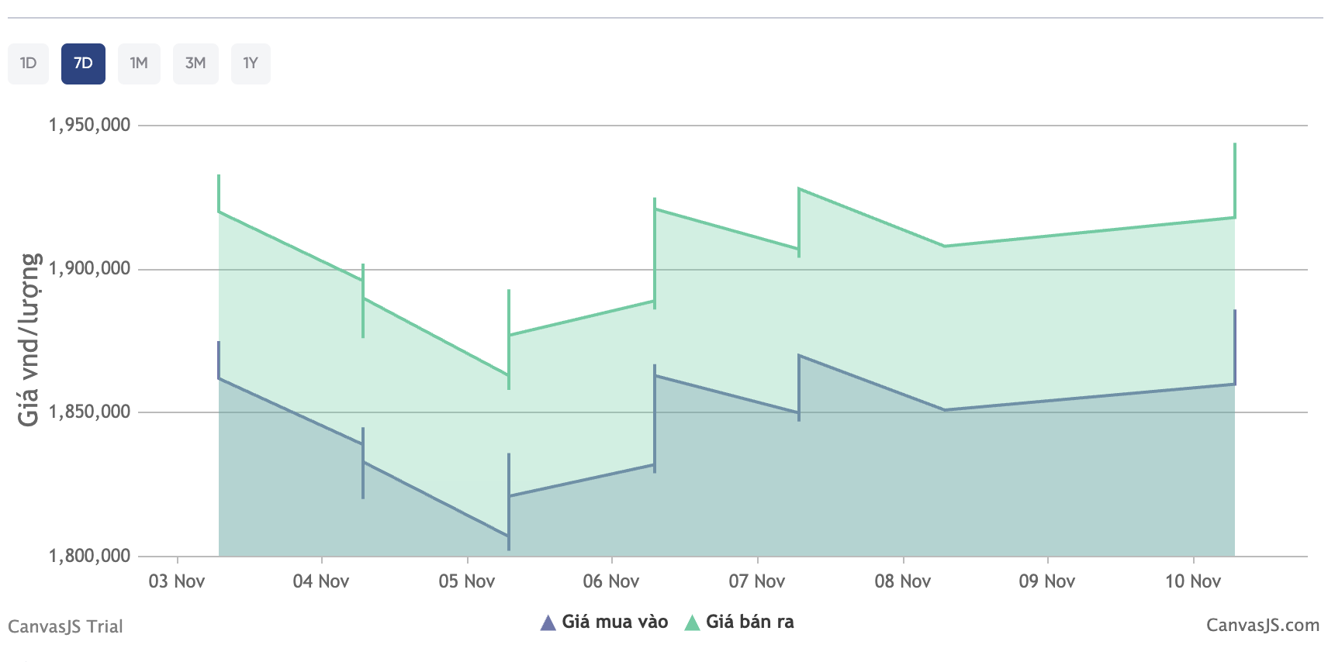Toggle the Giá bán ra series label
This screenshot has width=1328, height=662.
749,622
